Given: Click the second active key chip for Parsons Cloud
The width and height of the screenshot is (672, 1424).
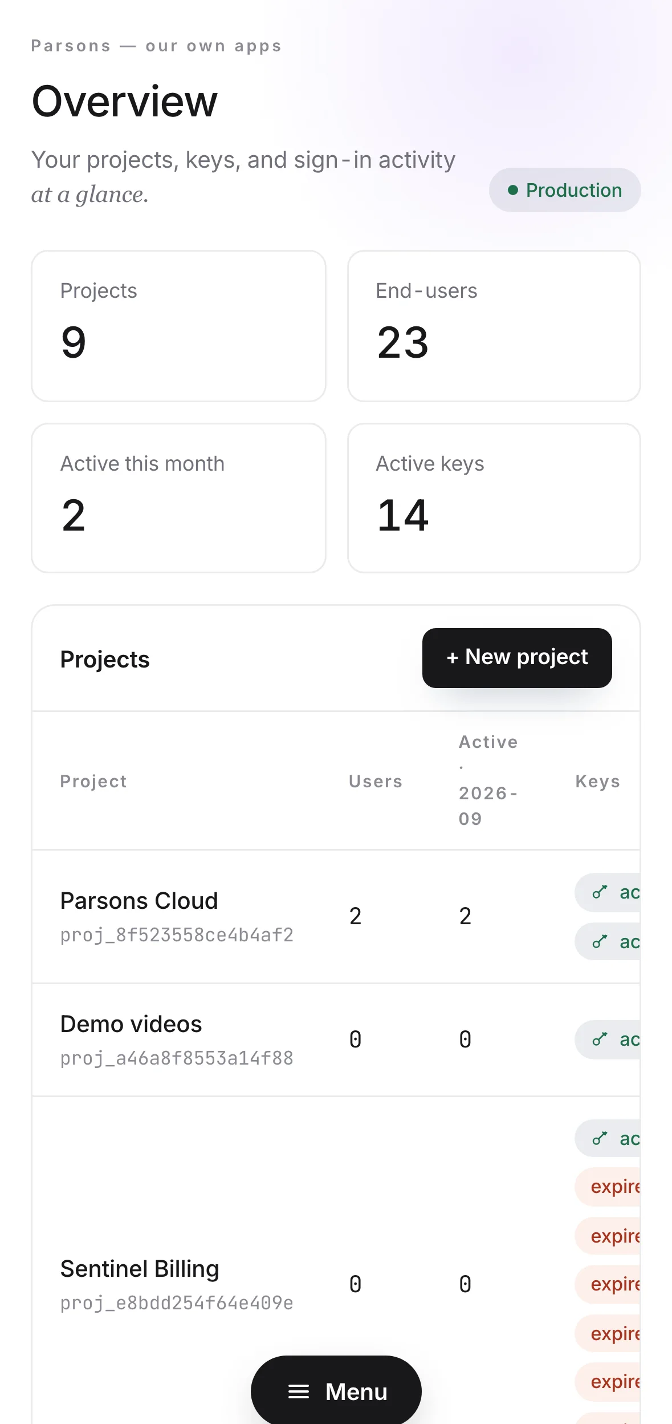Looking at the screenshot, I should point(608,941).
